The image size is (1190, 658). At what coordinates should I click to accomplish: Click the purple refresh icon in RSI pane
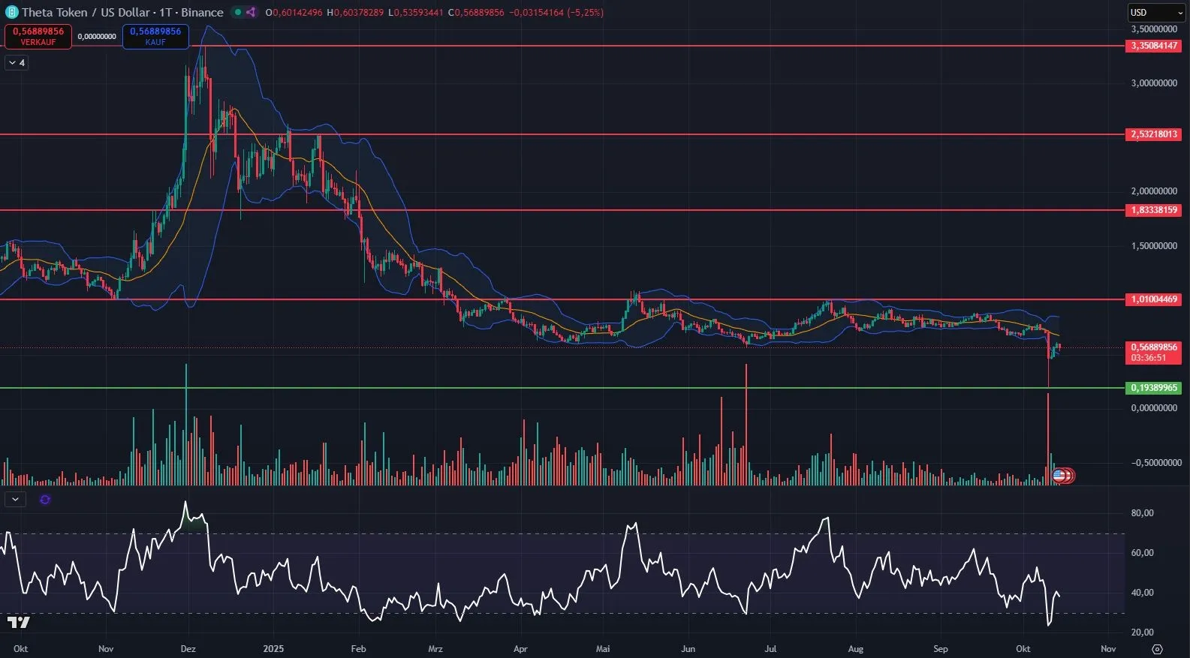[45, 500]
